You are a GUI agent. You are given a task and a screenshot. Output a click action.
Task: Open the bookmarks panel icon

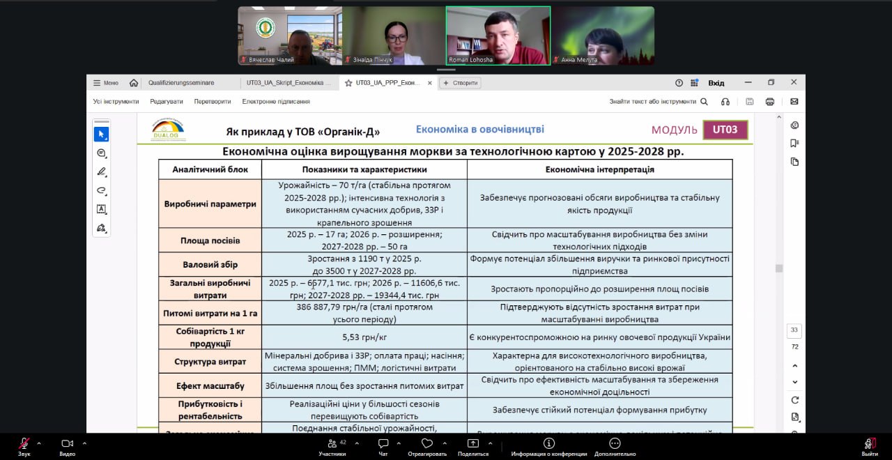pos(794,144)
